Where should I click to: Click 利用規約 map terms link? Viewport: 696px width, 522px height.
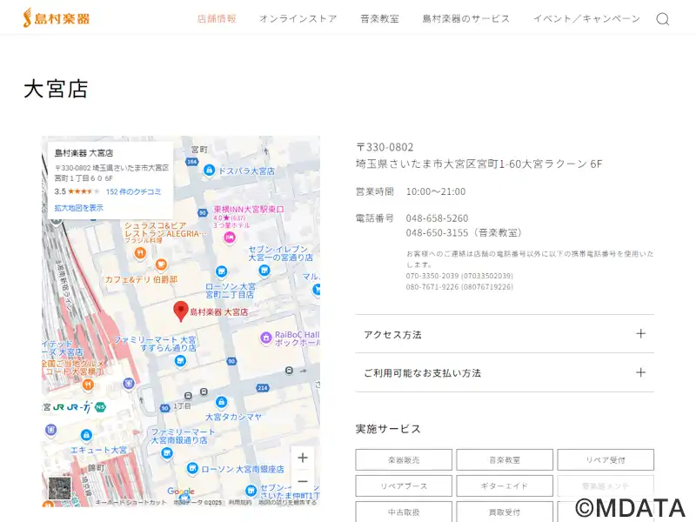(x=240, y=503)
